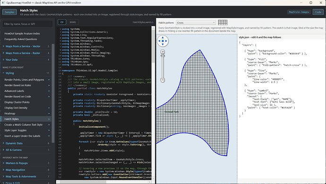Close the GpuBasemap HowDoI window

point(321,3)
